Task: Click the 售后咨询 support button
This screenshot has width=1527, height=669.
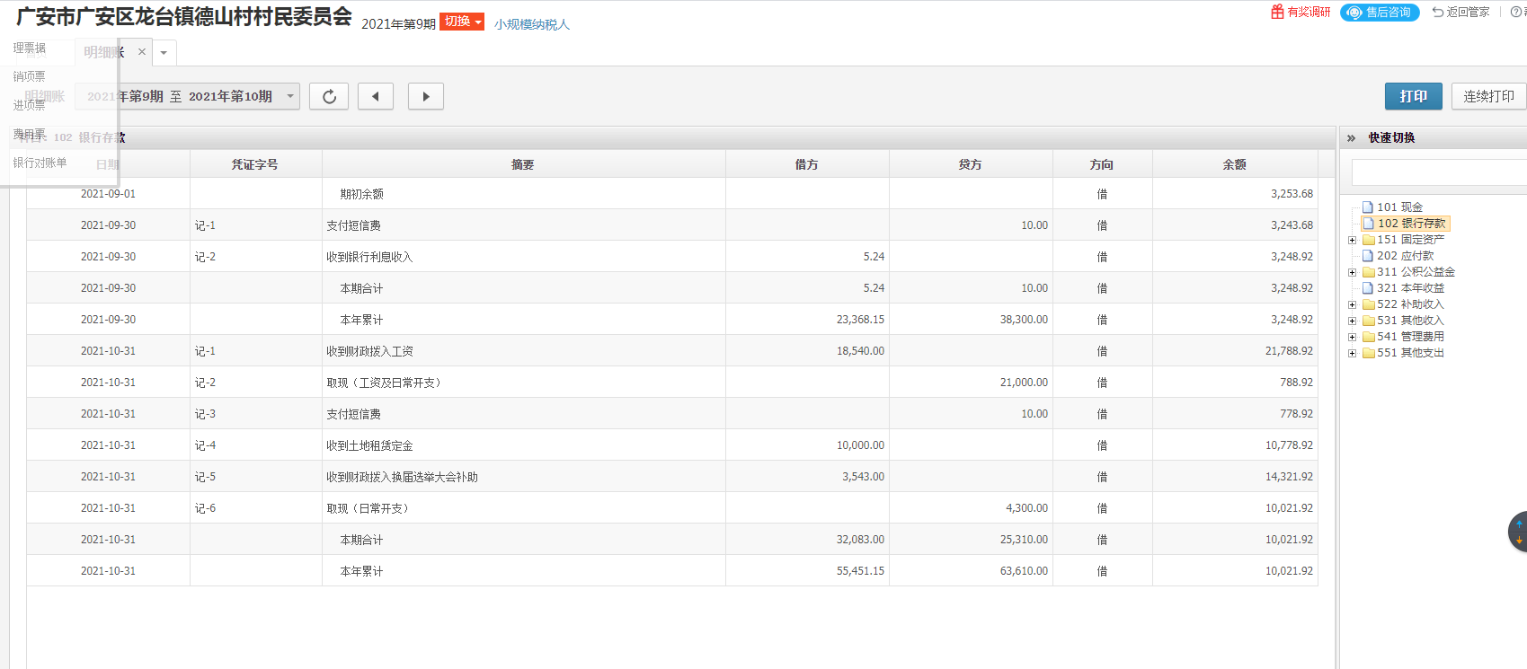Action: pos(1380,12)
